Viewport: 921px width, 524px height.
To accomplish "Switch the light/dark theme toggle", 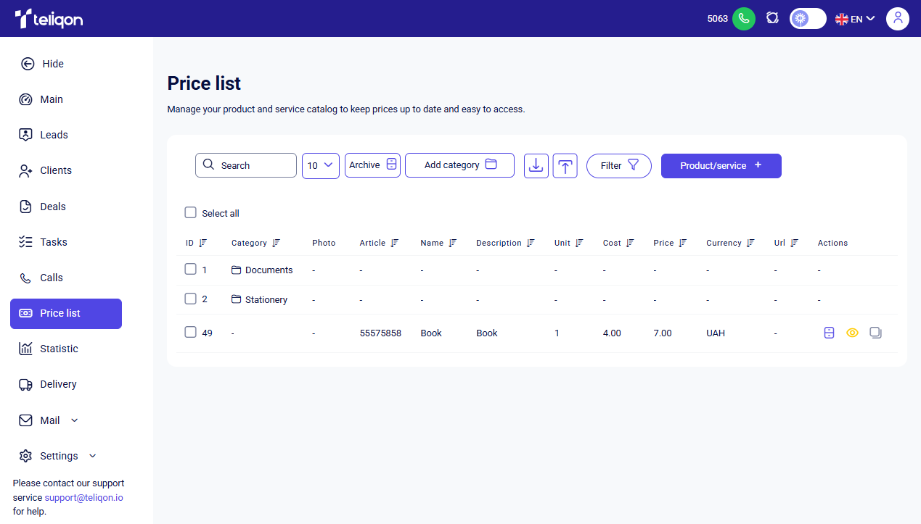I will pos(808,19).
